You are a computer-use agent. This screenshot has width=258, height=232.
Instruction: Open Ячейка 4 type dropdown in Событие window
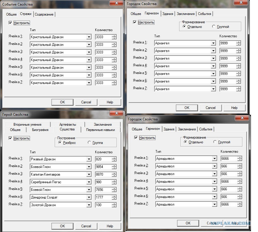pos(89,60)
